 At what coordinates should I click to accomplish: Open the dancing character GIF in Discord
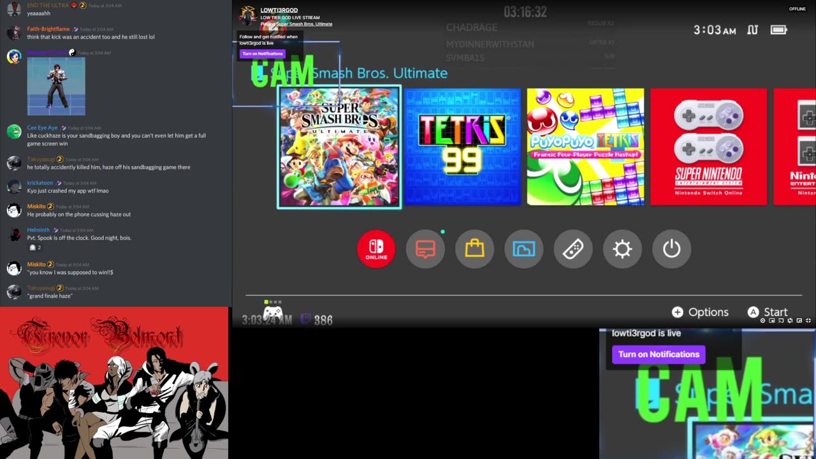pyautogui.click(x=56, y=87)
